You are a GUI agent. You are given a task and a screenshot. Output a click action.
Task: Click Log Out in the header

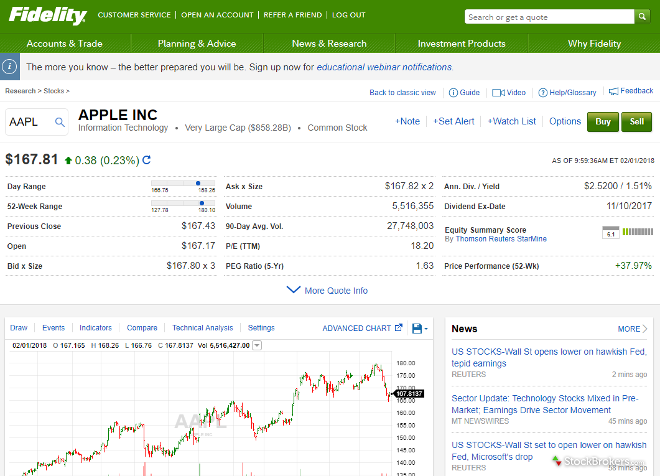point(348,15)
